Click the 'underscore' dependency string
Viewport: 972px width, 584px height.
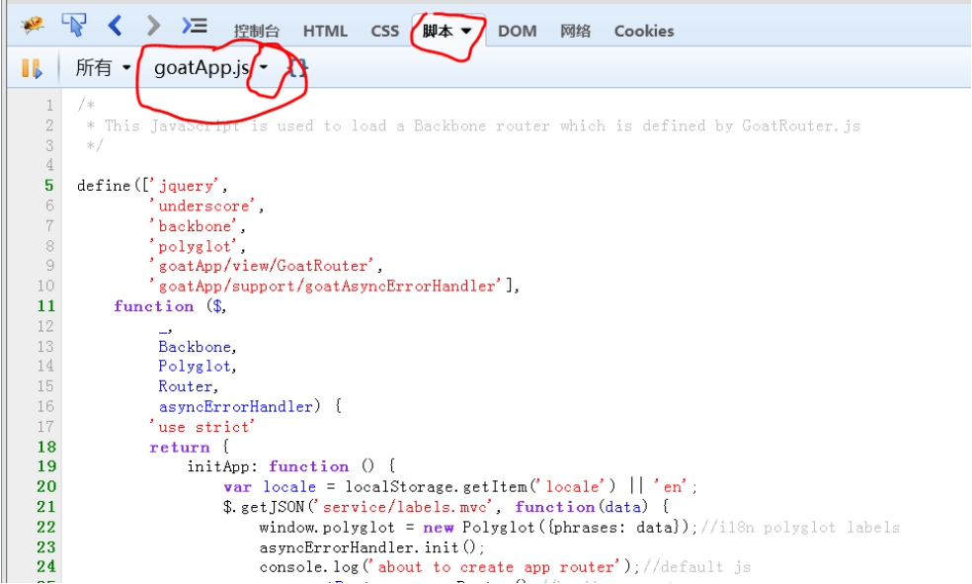pos(202,206)
